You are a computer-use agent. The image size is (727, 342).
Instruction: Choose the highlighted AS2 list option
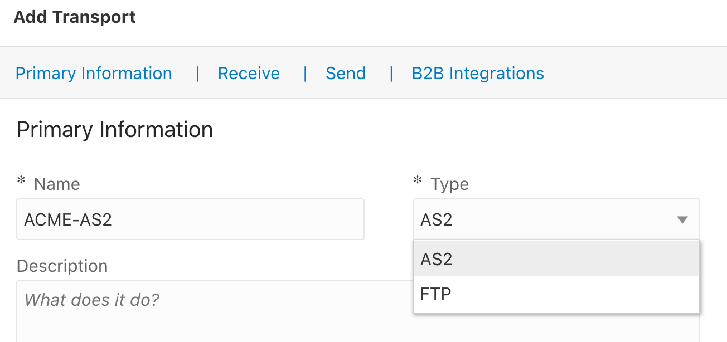pyautogui.click(x=556, y=259)
